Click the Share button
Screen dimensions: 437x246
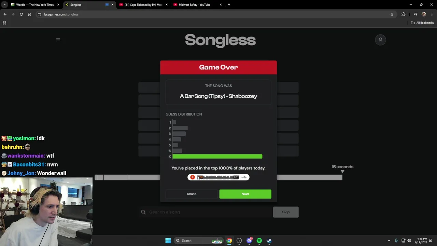click(192, 194)
